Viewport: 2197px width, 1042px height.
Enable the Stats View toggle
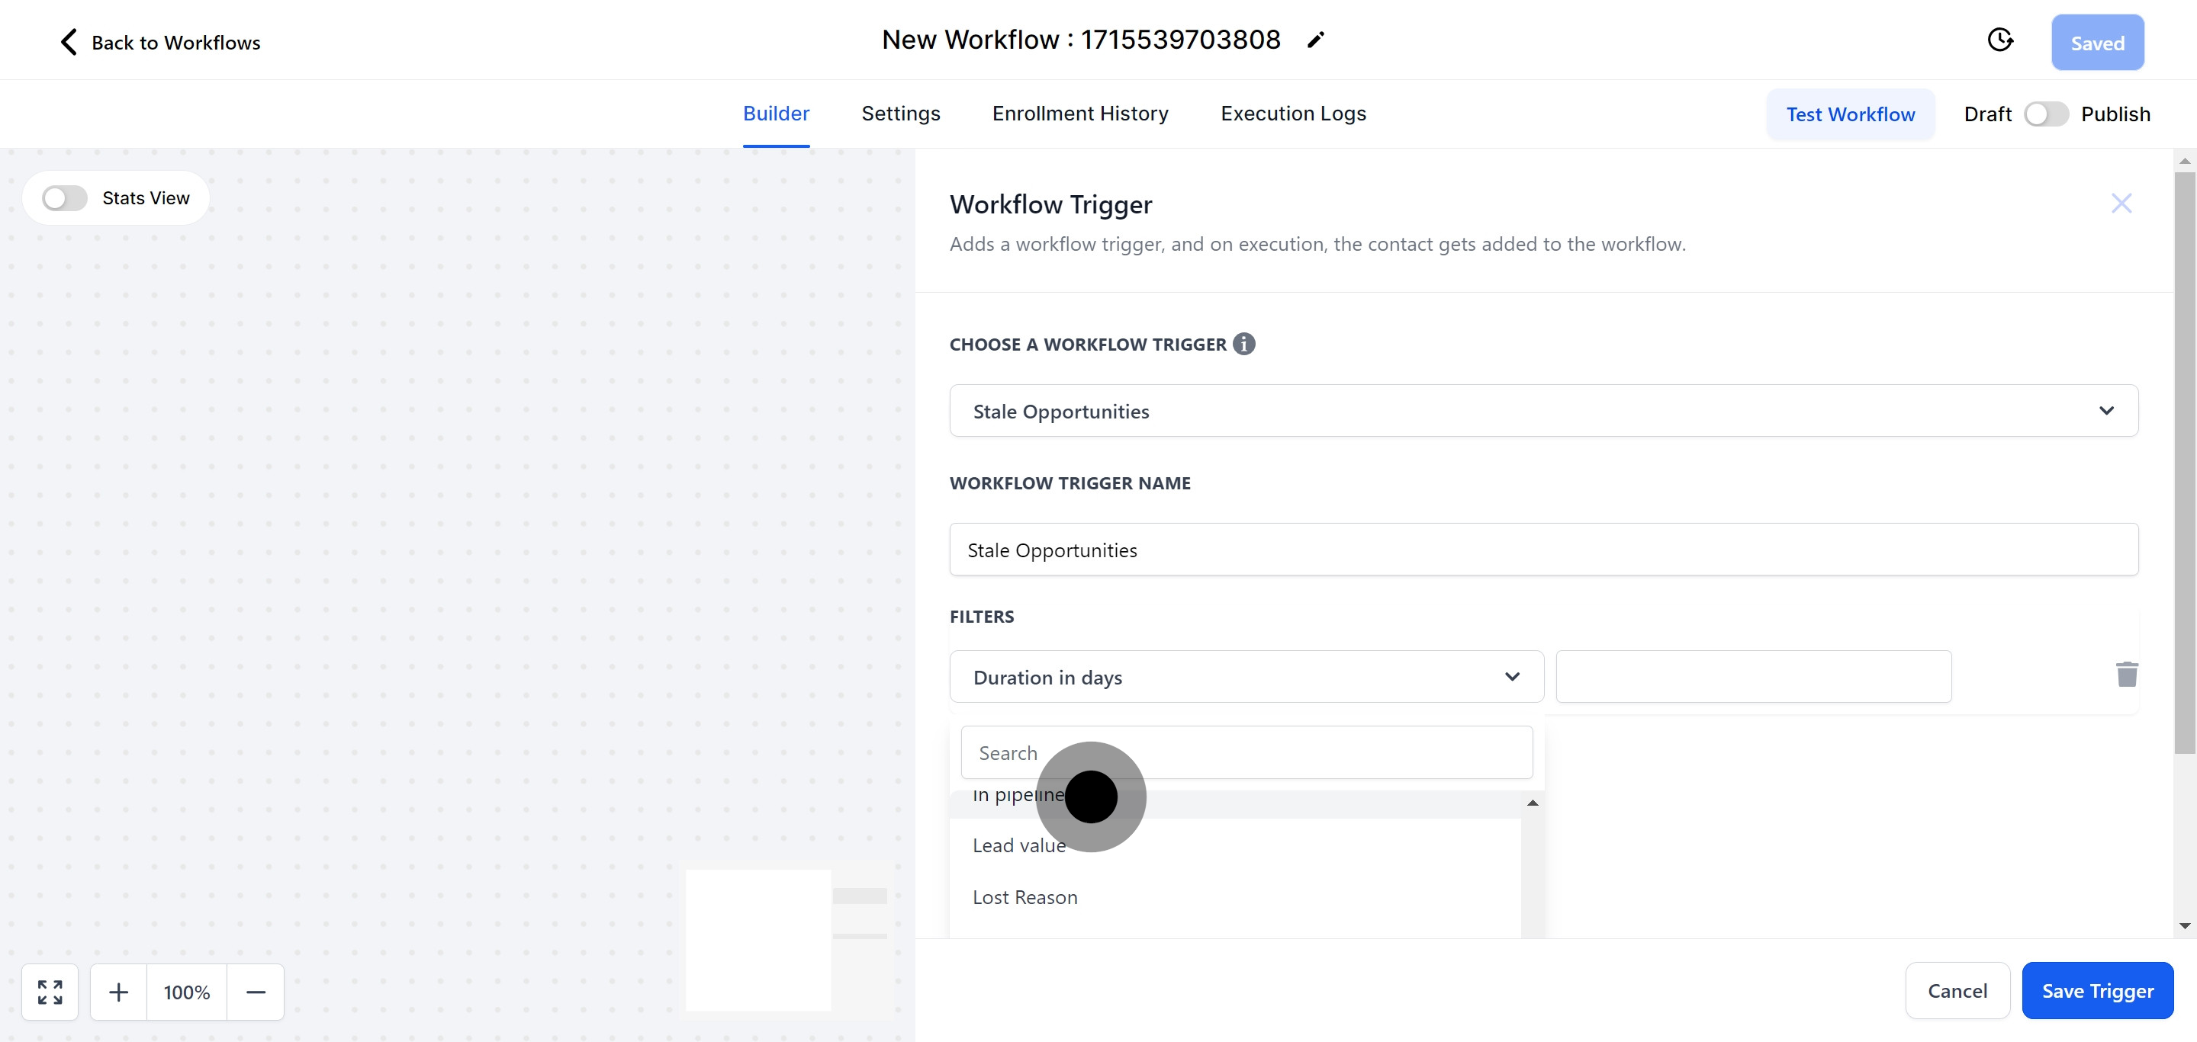(65, 197)
